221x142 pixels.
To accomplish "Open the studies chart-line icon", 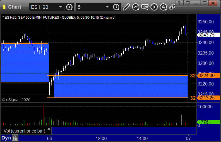I will point(136,7).
